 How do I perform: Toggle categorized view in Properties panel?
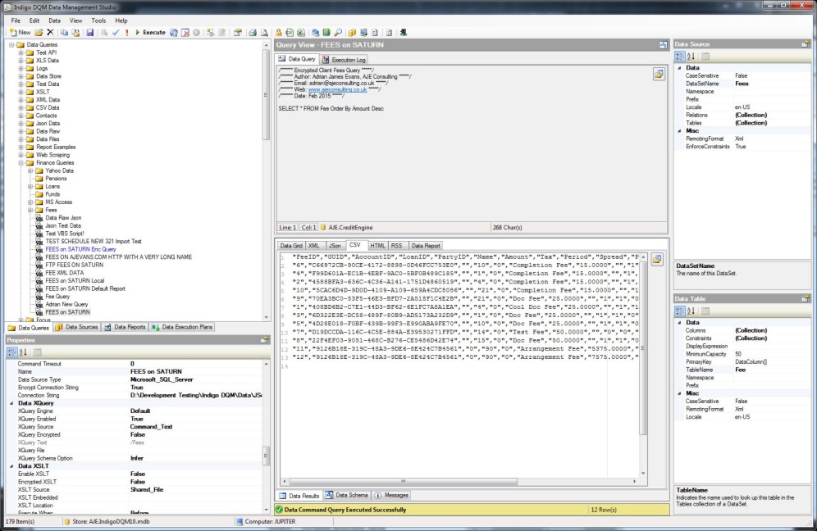pos(12,352)
